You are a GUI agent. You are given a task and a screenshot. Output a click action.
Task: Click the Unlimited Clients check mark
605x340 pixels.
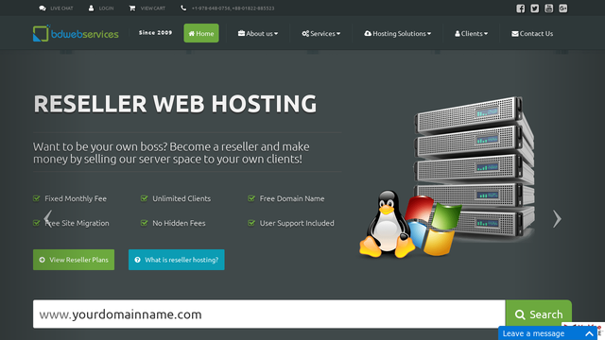(145, 198)
